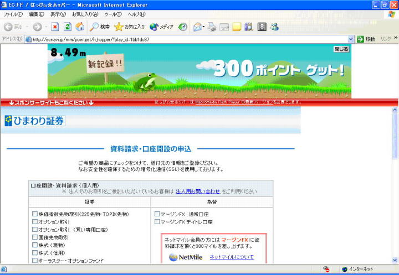Open History clock icon
This screenshot has height=275, width=399.
pos(183,27)
